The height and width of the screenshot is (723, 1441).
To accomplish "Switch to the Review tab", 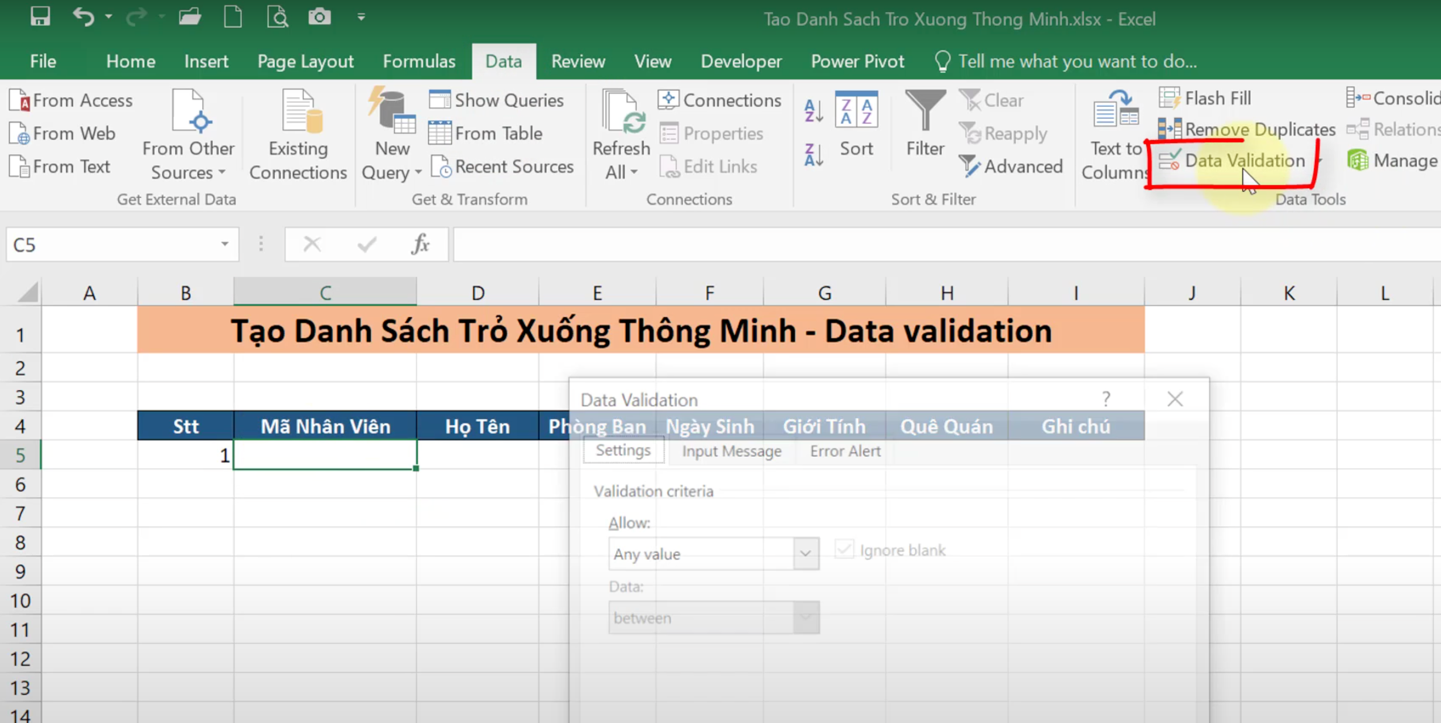I will 578,61.
